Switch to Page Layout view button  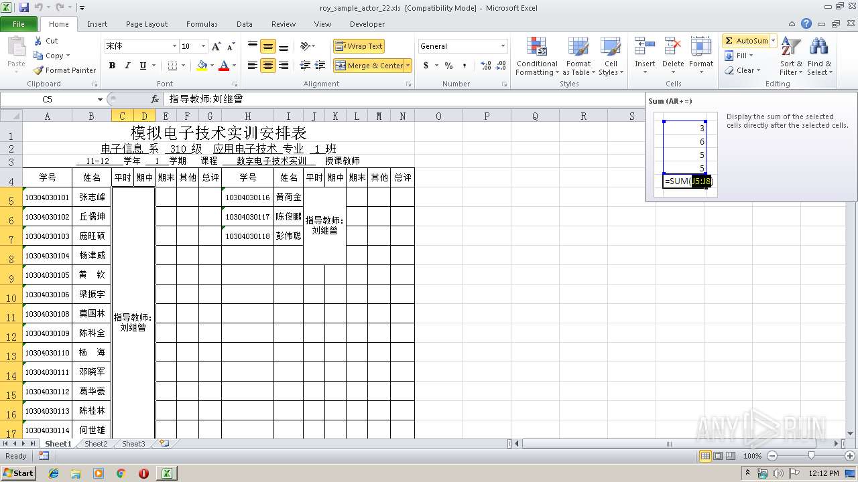pos(718,456)
